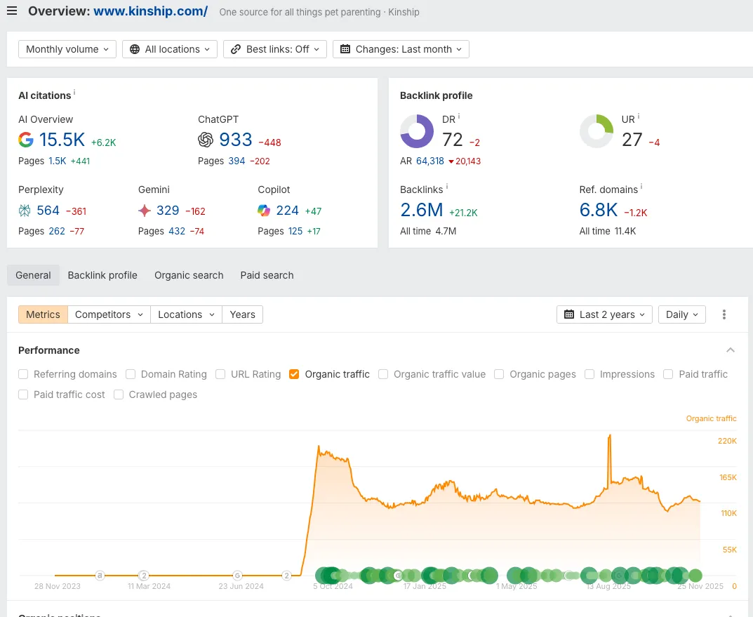Viewport: 753px width, 617px height.
Task: Click Backlinks value 2.6M
Action: click(422, 210)
